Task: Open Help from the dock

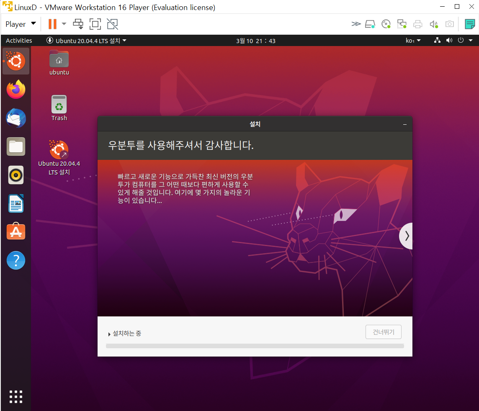Action: [x=16, y=260]
